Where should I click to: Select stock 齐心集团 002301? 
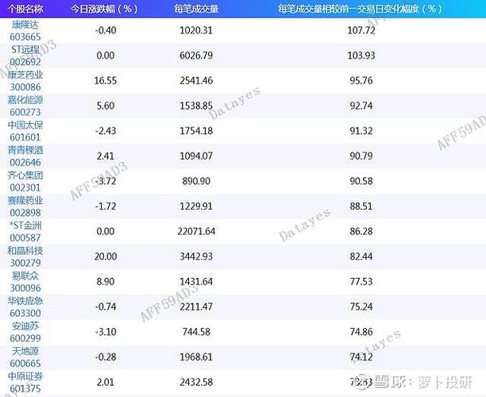(x=25, y=181)
